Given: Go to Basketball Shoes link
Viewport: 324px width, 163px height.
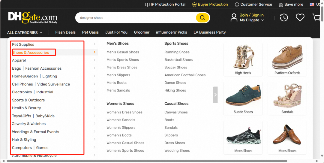Looking at the screenshot, I should click(x=178, y=60).
